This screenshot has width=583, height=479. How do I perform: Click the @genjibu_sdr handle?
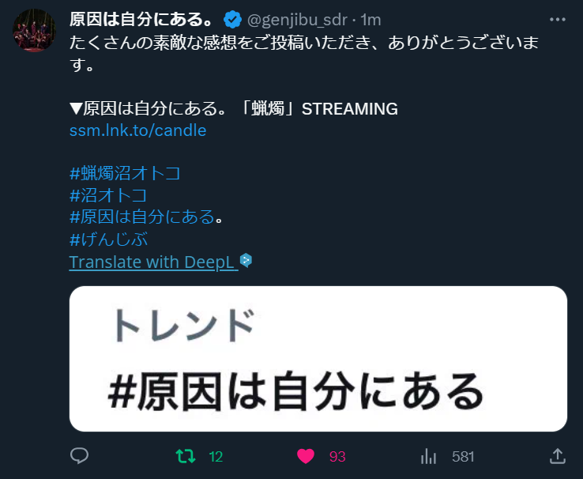297,20
